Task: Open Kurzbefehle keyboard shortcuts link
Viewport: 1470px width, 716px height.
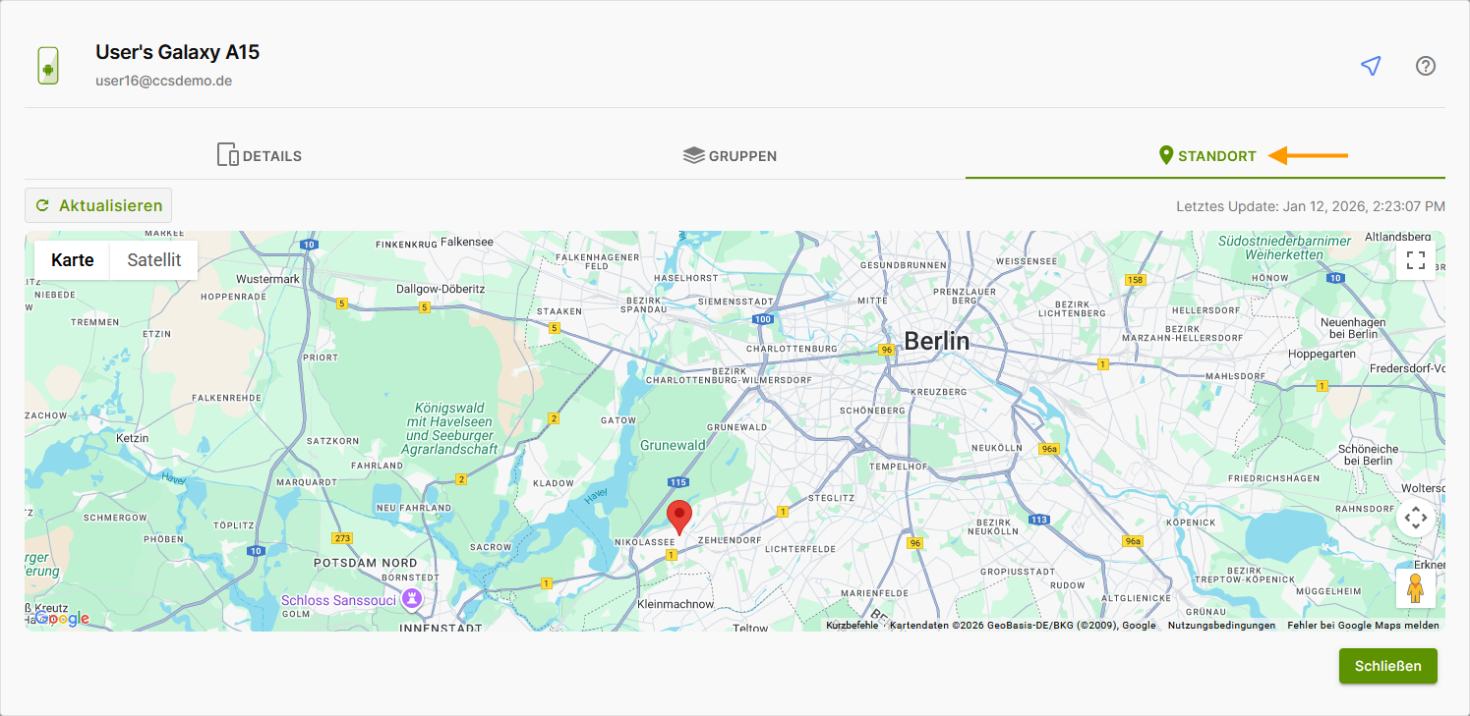Action: coord(853,625)
